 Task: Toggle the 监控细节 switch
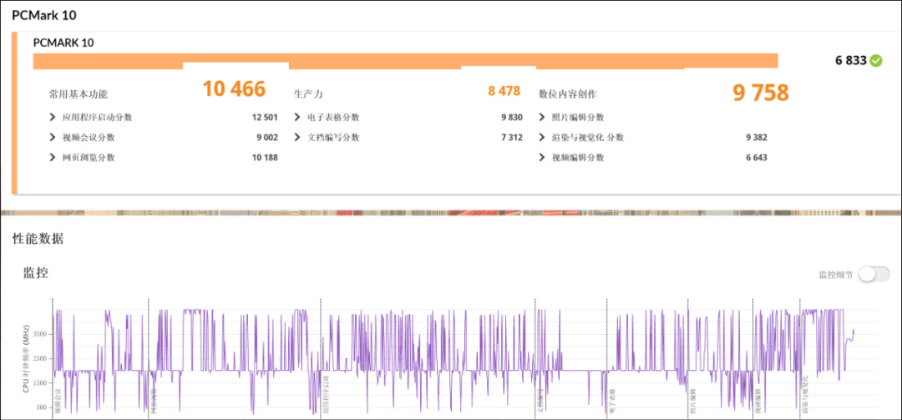874,275
